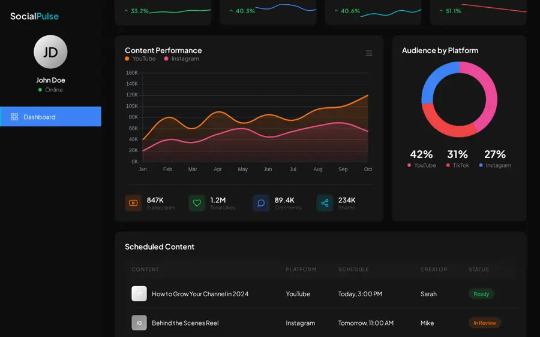
Task: Open the Content Performance chart menu icon
Action: [369, 53]
